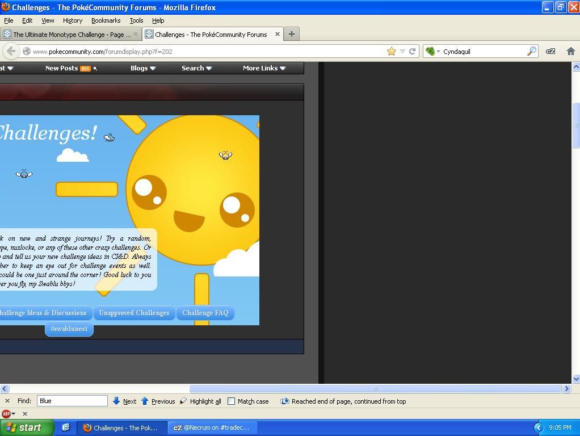580x436 pixels.
Task: Enable the Match case checkbox
Action: coord(231,401)
